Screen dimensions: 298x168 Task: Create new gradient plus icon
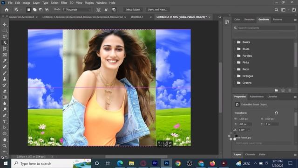(283, 90)
